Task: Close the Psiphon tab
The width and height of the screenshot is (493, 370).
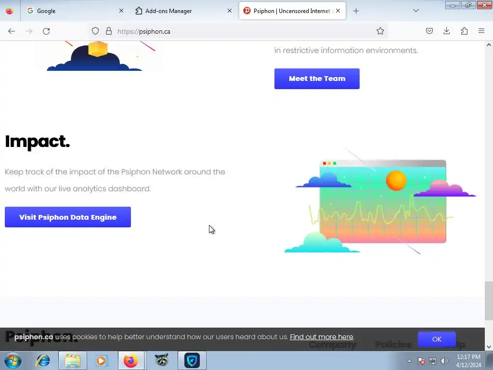Action: pos(338,11)
